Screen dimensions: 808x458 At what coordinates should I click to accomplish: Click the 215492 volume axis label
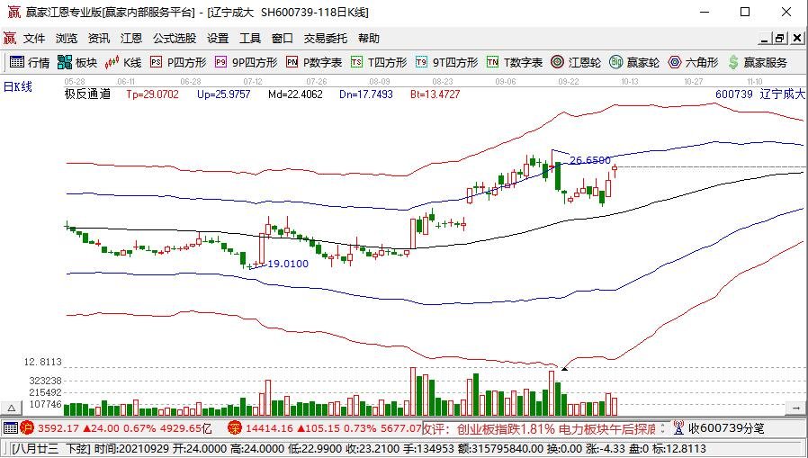tap(45, 392)
